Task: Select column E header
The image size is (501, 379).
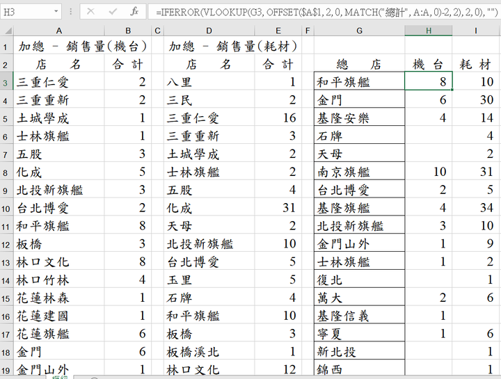Action: click(x=278, y=31)
